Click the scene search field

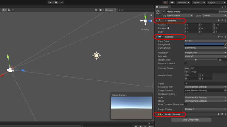[136, 10]
